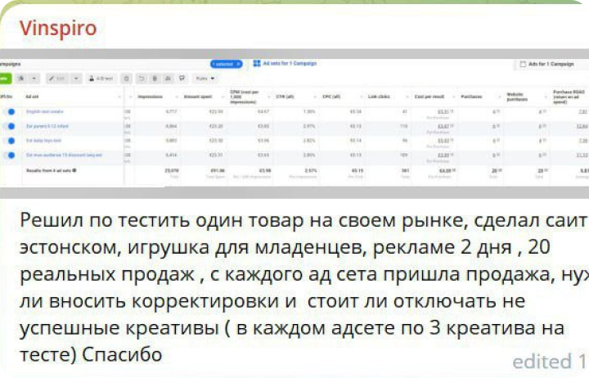Click the A/B test flask button
Image resolution: width=589 pixels, height=378 pixels.
tap(97, 79)
